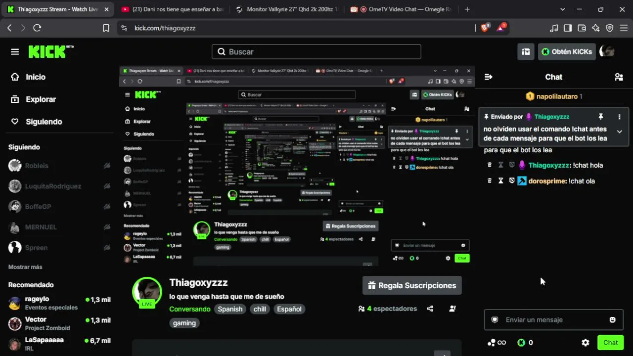
Task: Timeout dorosprime using the hourglass icon
Action: (x=500, y=181)
